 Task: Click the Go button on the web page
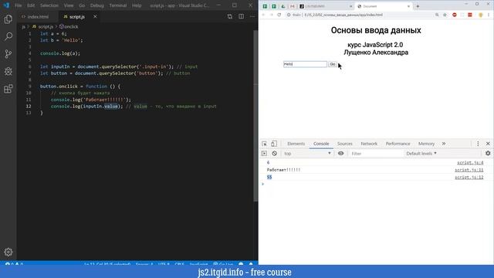point(333,64)
